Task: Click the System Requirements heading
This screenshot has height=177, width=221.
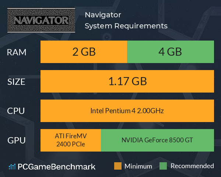Action: click(x=126, y=26)
